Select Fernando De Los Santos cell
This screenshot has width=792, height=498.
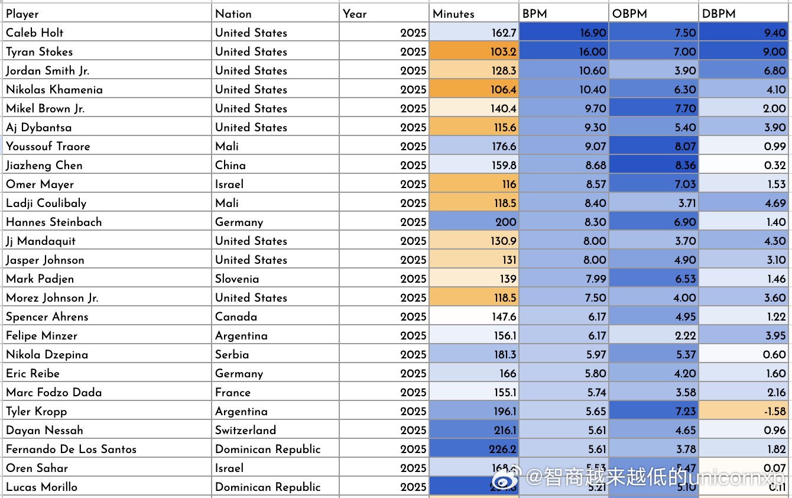[x=106, y=449]
